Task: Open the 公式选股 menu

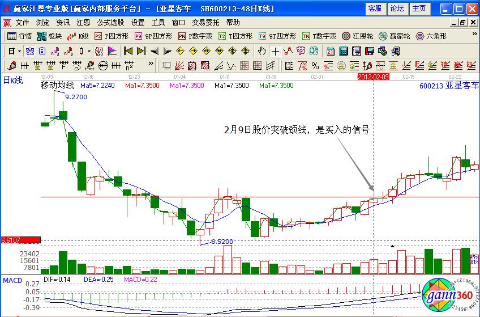Action: coord(110,23)
